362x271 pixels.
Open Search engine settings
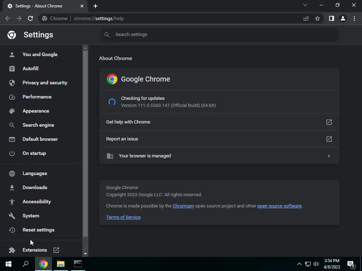[x=38, y=125]
